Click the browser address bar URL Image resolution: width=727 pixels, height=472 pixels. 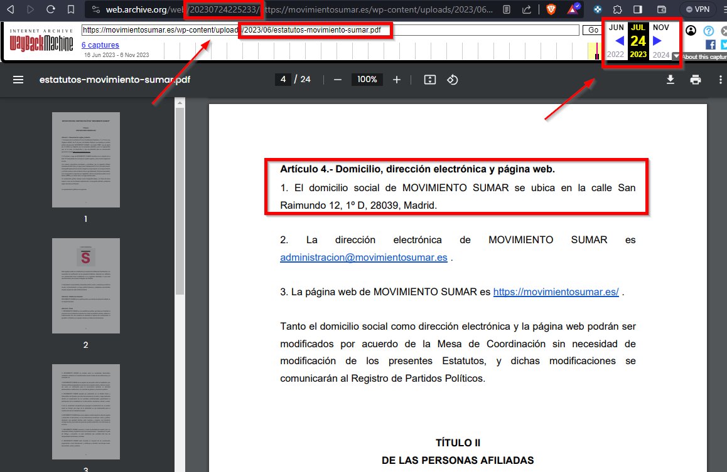[x=299, y=9]
